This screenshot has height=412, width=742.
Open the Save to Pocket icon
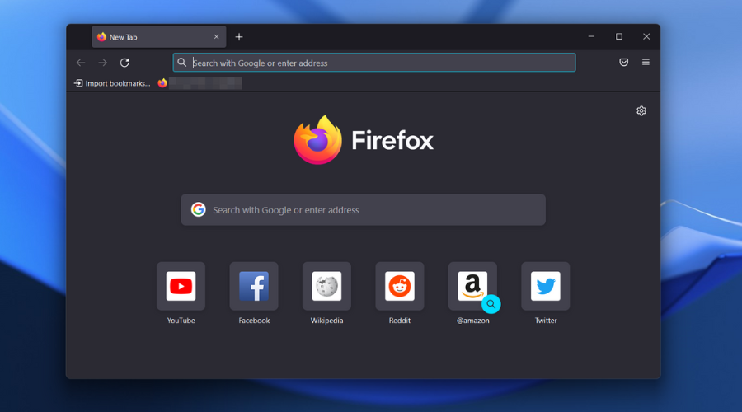click(624, 63)
